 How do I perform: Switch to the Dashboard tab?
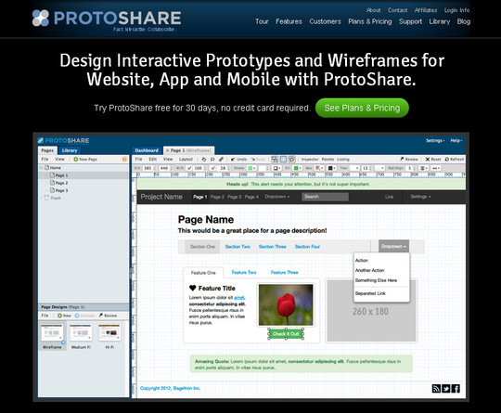(x=147, y=150)
